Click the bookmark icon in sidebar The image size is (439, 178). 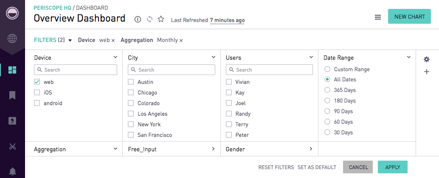12,95
